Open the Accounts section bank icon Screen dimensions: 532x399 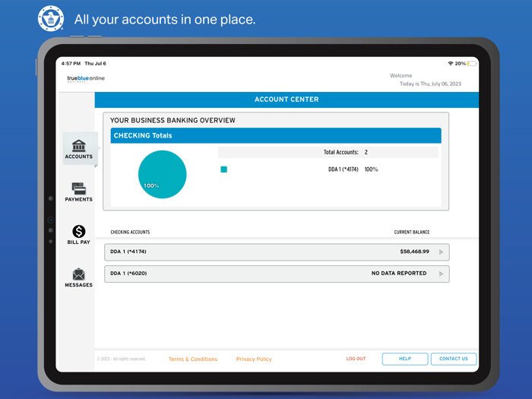coord(79,146)
